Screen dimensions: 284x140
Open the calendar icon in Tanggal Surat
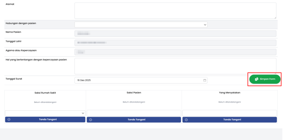click(205, 80)
